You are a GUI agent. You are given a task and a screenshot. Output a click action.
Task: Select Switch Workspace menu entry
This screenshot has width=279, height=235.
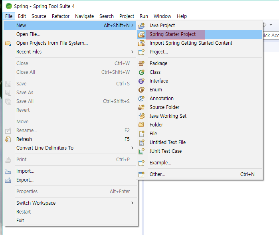pyautogui.click(x=69, y=203)
